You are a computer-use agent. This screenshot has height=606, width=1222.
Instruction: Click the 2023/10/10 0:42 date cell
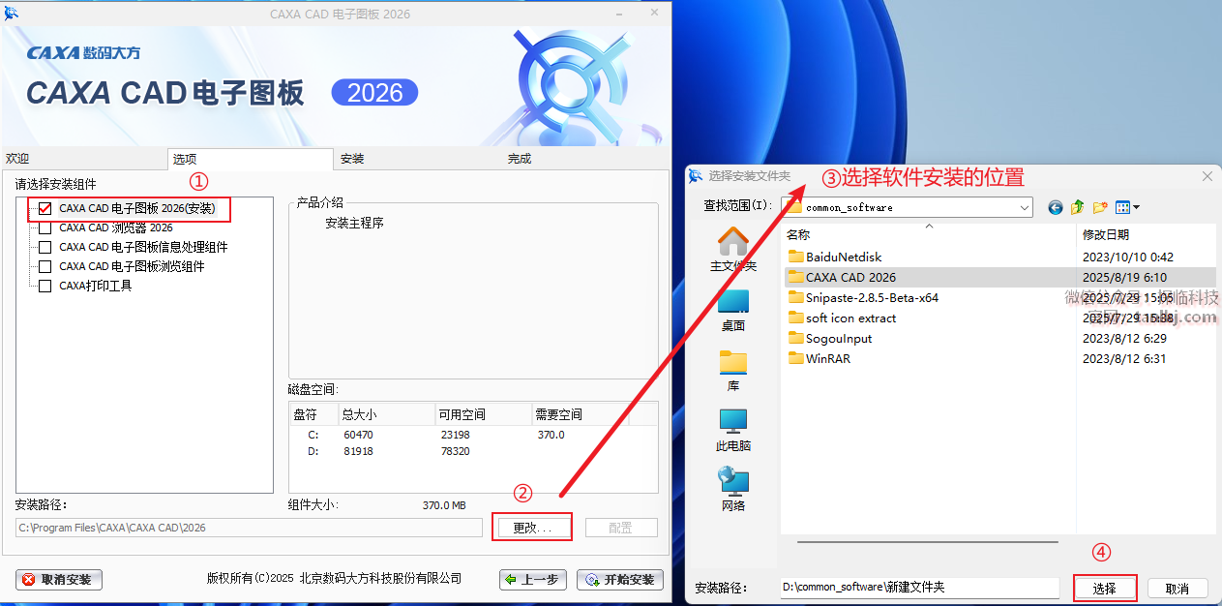coord(1128,258)
